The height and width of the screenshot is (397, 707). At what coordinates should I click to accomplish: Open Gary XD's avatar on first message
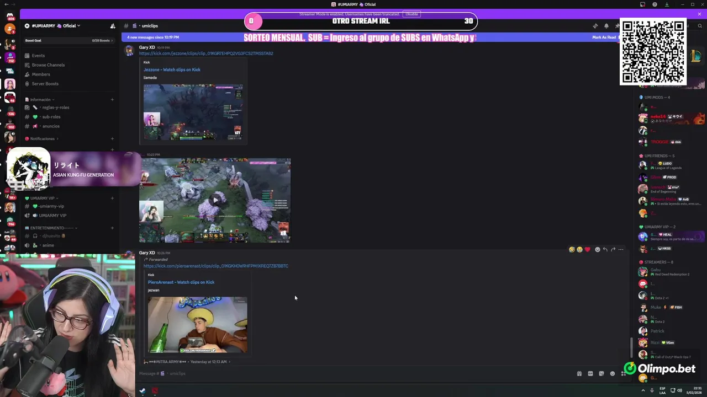[x=129, y=51]
